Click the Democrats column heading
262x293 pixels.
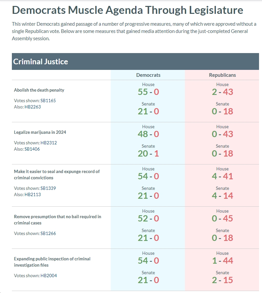[148, 75]
